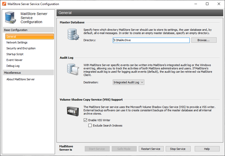Open the Destination dropdown for the audit log

tap(129, 82)
